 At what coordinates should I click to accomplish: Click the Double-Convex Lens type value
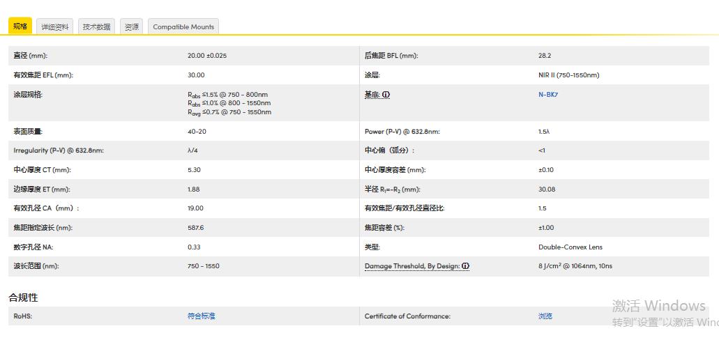[570, 247]
